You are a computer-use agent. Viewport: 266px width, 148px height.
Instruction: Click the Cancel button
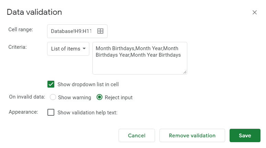pyautogui.click(x=137, y=135)
